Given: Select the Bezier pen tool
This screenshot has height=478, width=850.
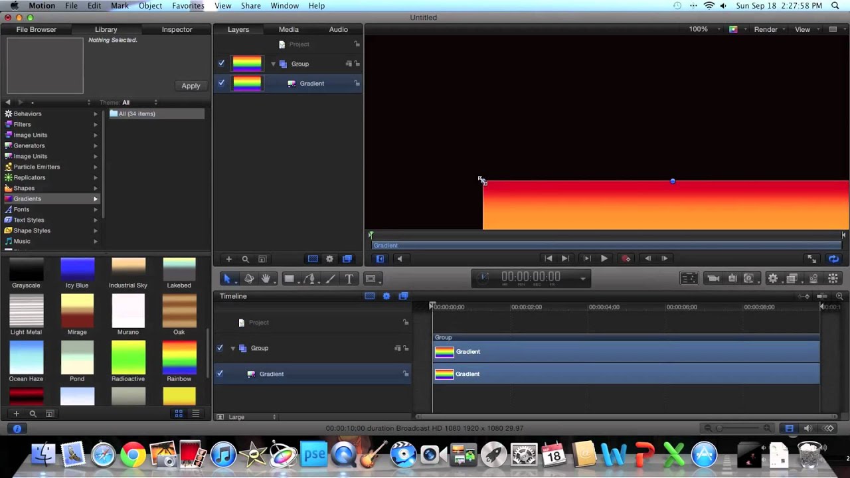Looking at the screenshot, I should pyautogui.click(x=309, y=279).
